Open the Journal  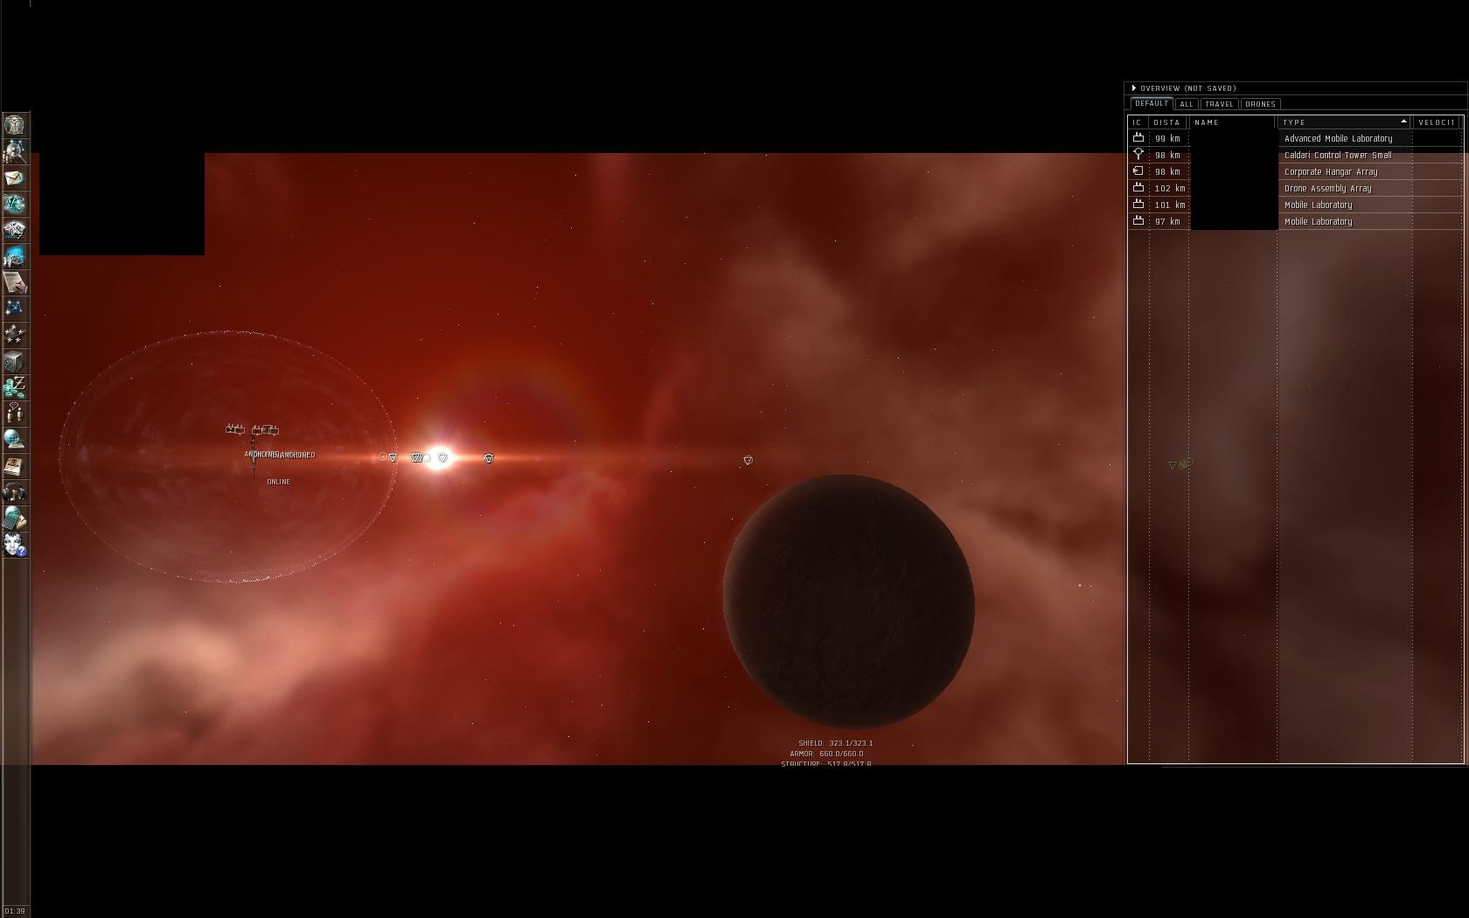click(15, 466)
